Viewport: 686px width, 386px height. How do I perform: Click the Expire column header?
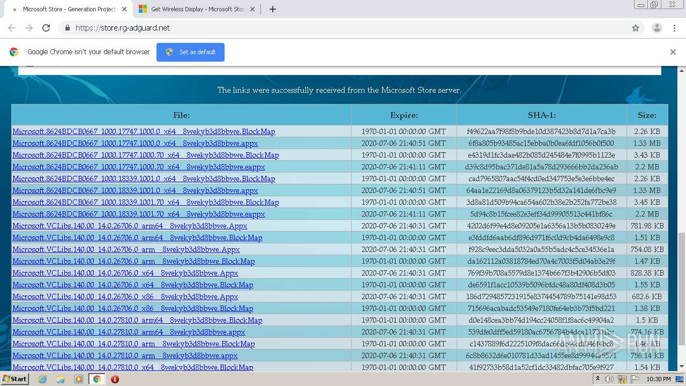404,115
